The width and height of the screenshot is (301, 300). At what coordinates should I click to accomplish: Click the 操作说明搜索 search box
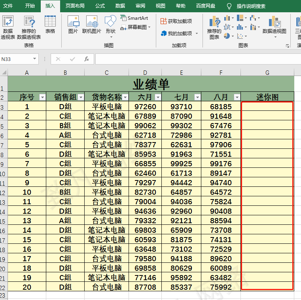coord(251,6)
